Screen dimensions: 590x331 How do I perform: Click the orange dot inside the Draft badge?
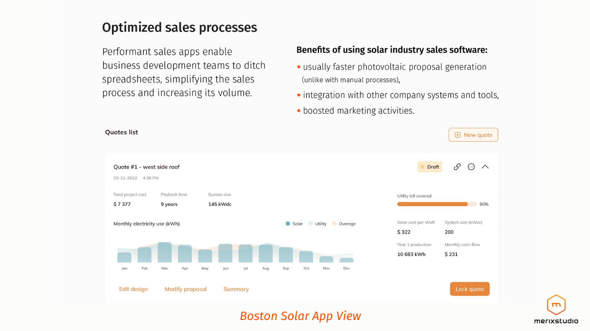(x=423, y=166)
